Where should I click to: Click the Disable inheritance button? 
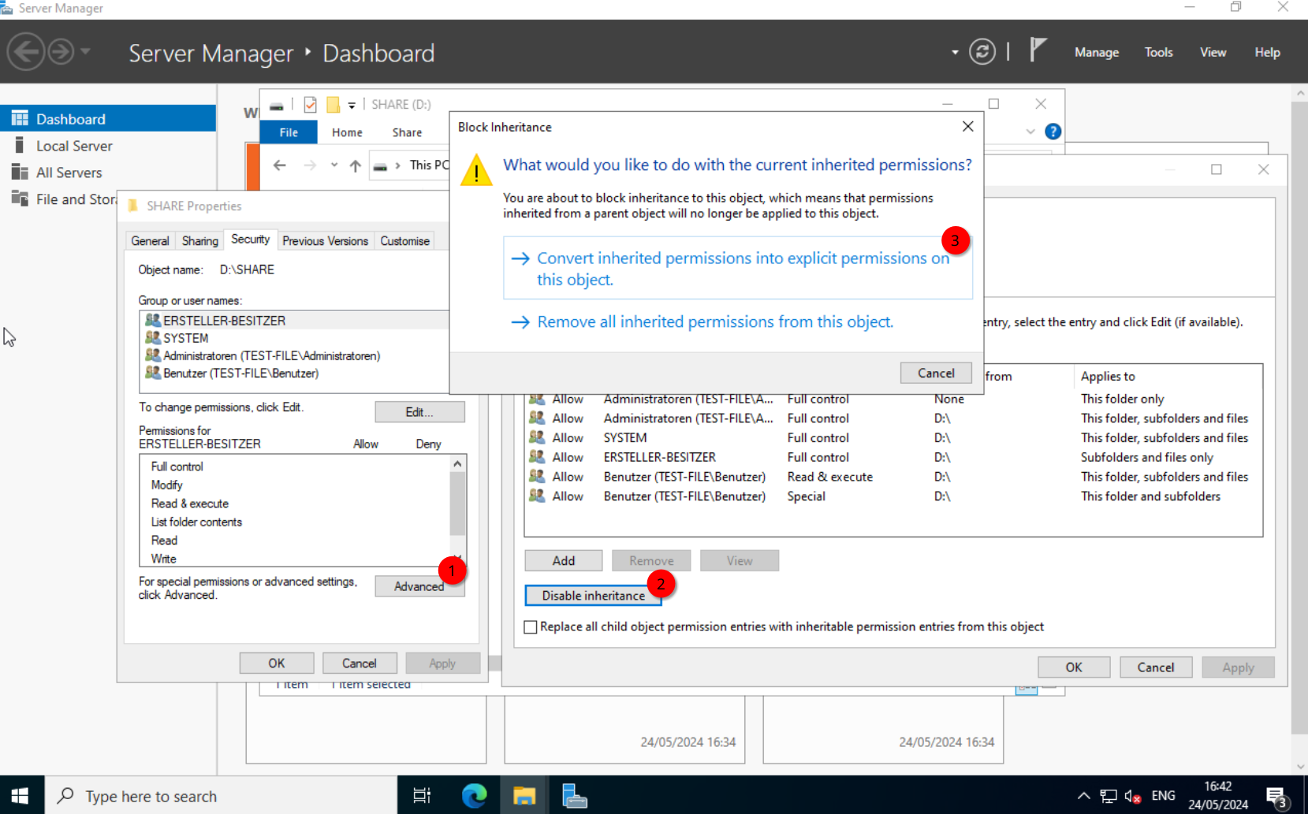(593, 596)
